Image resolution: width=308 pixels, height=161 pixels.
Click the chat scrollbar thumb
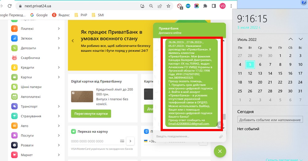click(224, 117)
